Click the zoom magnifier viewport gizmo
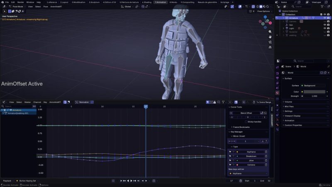The height and width of the screenshot is (187, 332). coord(270,31)
